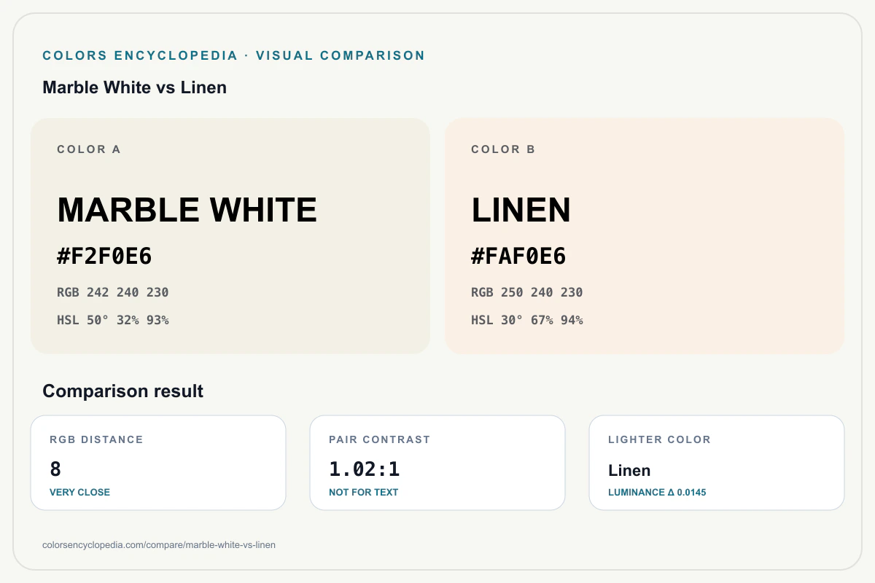Image resolution: width=875 pixels, height=583 pixels.
Task: Click the Marble White color swatch card
Action: (x=230, y=236)
